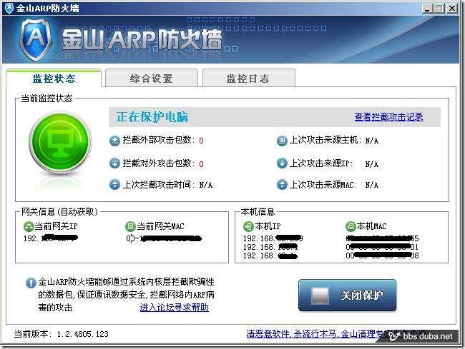This screenshot has height=349, width=465.
Task: Select the 上次攻击来源主机 N/A value
Action: coord(371,141)
